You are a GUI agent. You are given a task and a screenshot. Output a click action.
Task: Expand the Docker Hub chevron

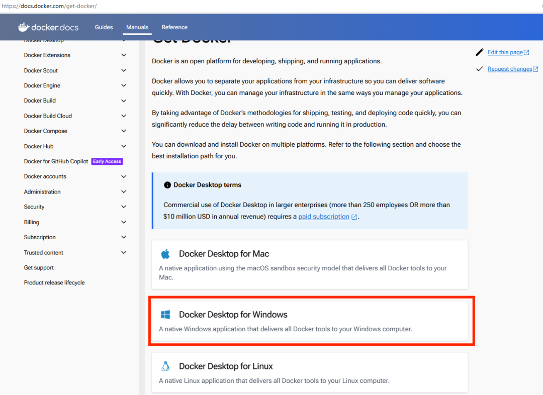(x=124, y=146)
